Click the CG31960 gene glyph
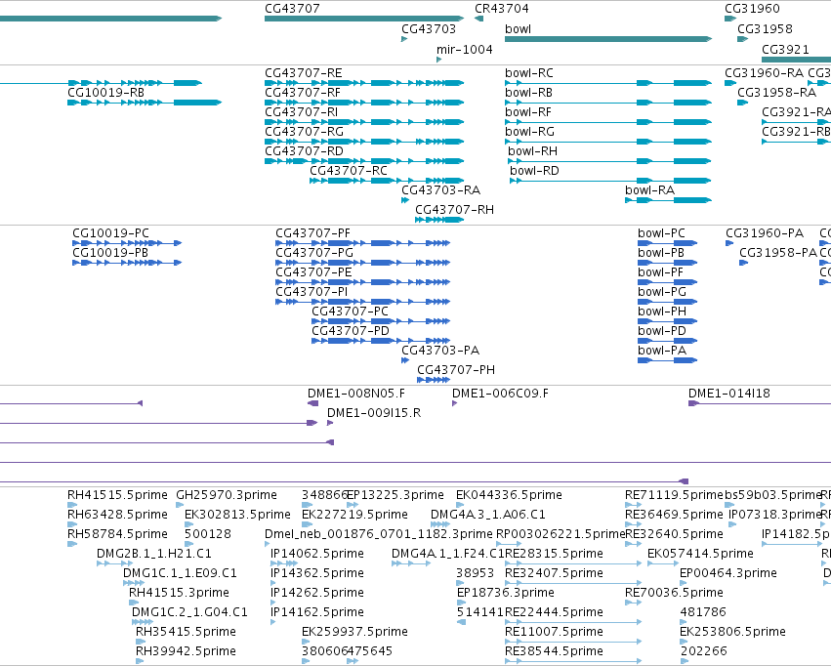Image resolution: width=831 pixels, height=666 pixels. [730, 19]
